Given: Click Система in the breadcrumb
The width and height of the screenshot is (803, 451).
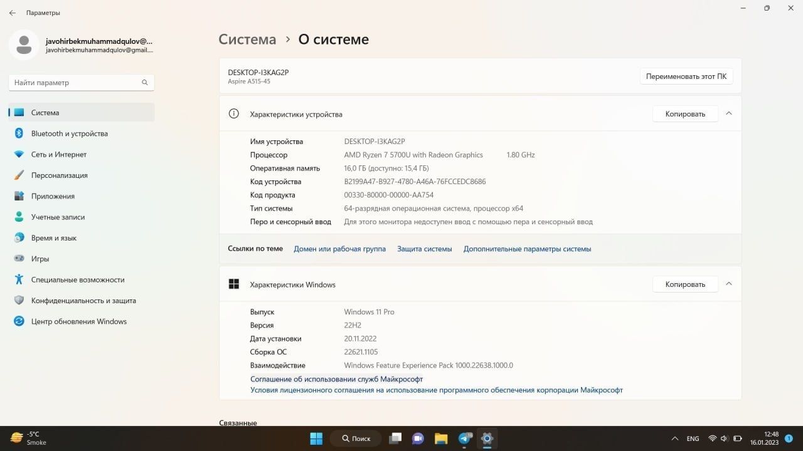Looking at the screenshot, I should (247, 39).
